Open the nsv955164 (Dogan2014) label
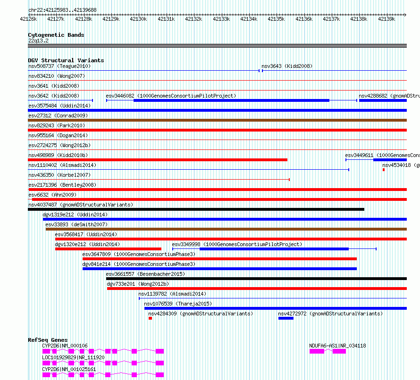420x380 pixels. [58, 135]
